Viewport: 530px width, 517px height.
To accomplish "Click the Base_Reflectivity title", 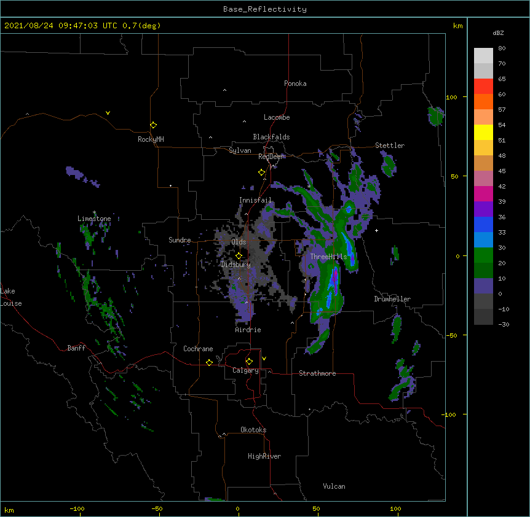I will coord(265,9).
